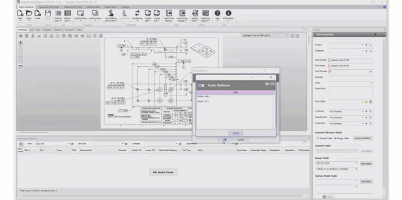Click the Part Revision confirm checkmark
Screen dimensions: 402x200
point(370,71)
